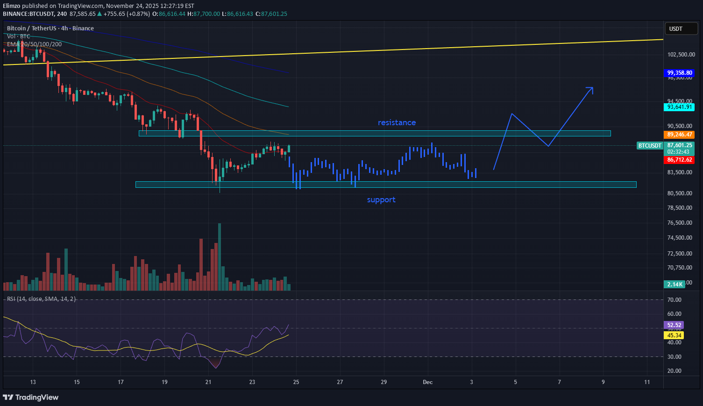Click the red 86,712.62 price label
The image size is (703, 406).
pos(679,159)
